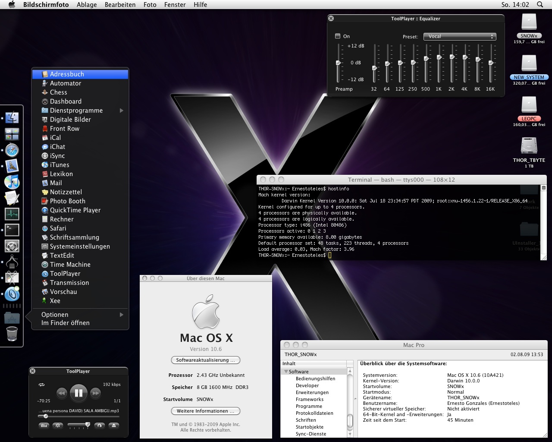Screen dimensions: 552x442
Task: Click the ToolPlayer track position slider
Action: click(78, 416)
